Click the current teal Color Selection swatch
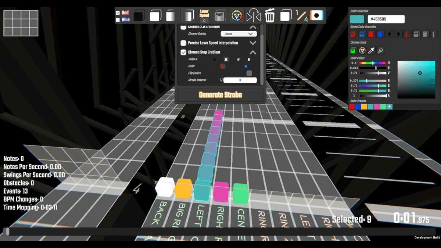Image resolution: width=441 pixels, height=248 pixels. [x=357, y=19]
